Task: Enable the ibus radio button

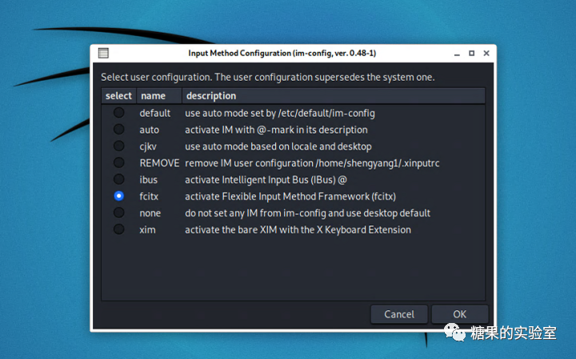Action: (118, 180)
